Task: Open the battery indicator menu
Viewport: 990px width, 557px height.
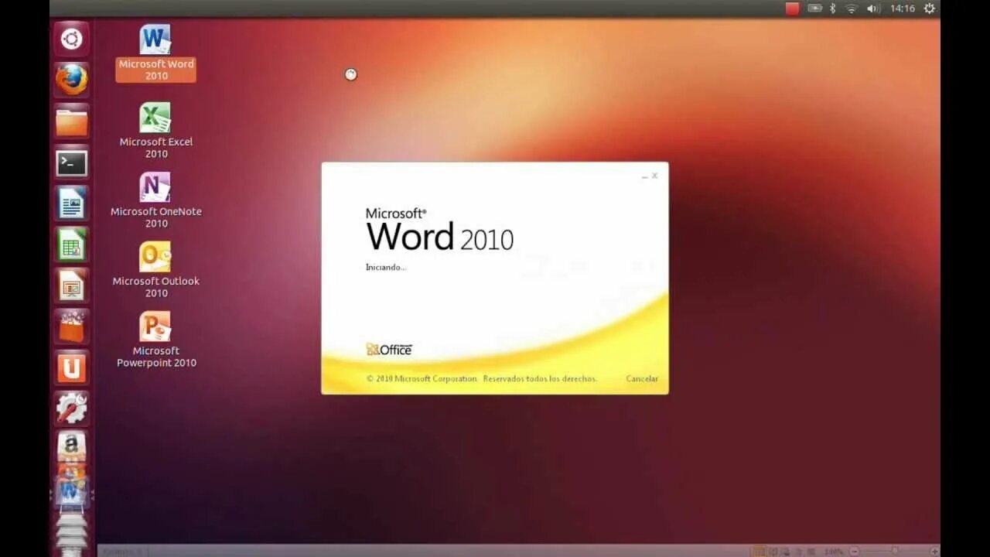Action: (x=814, y=9)
